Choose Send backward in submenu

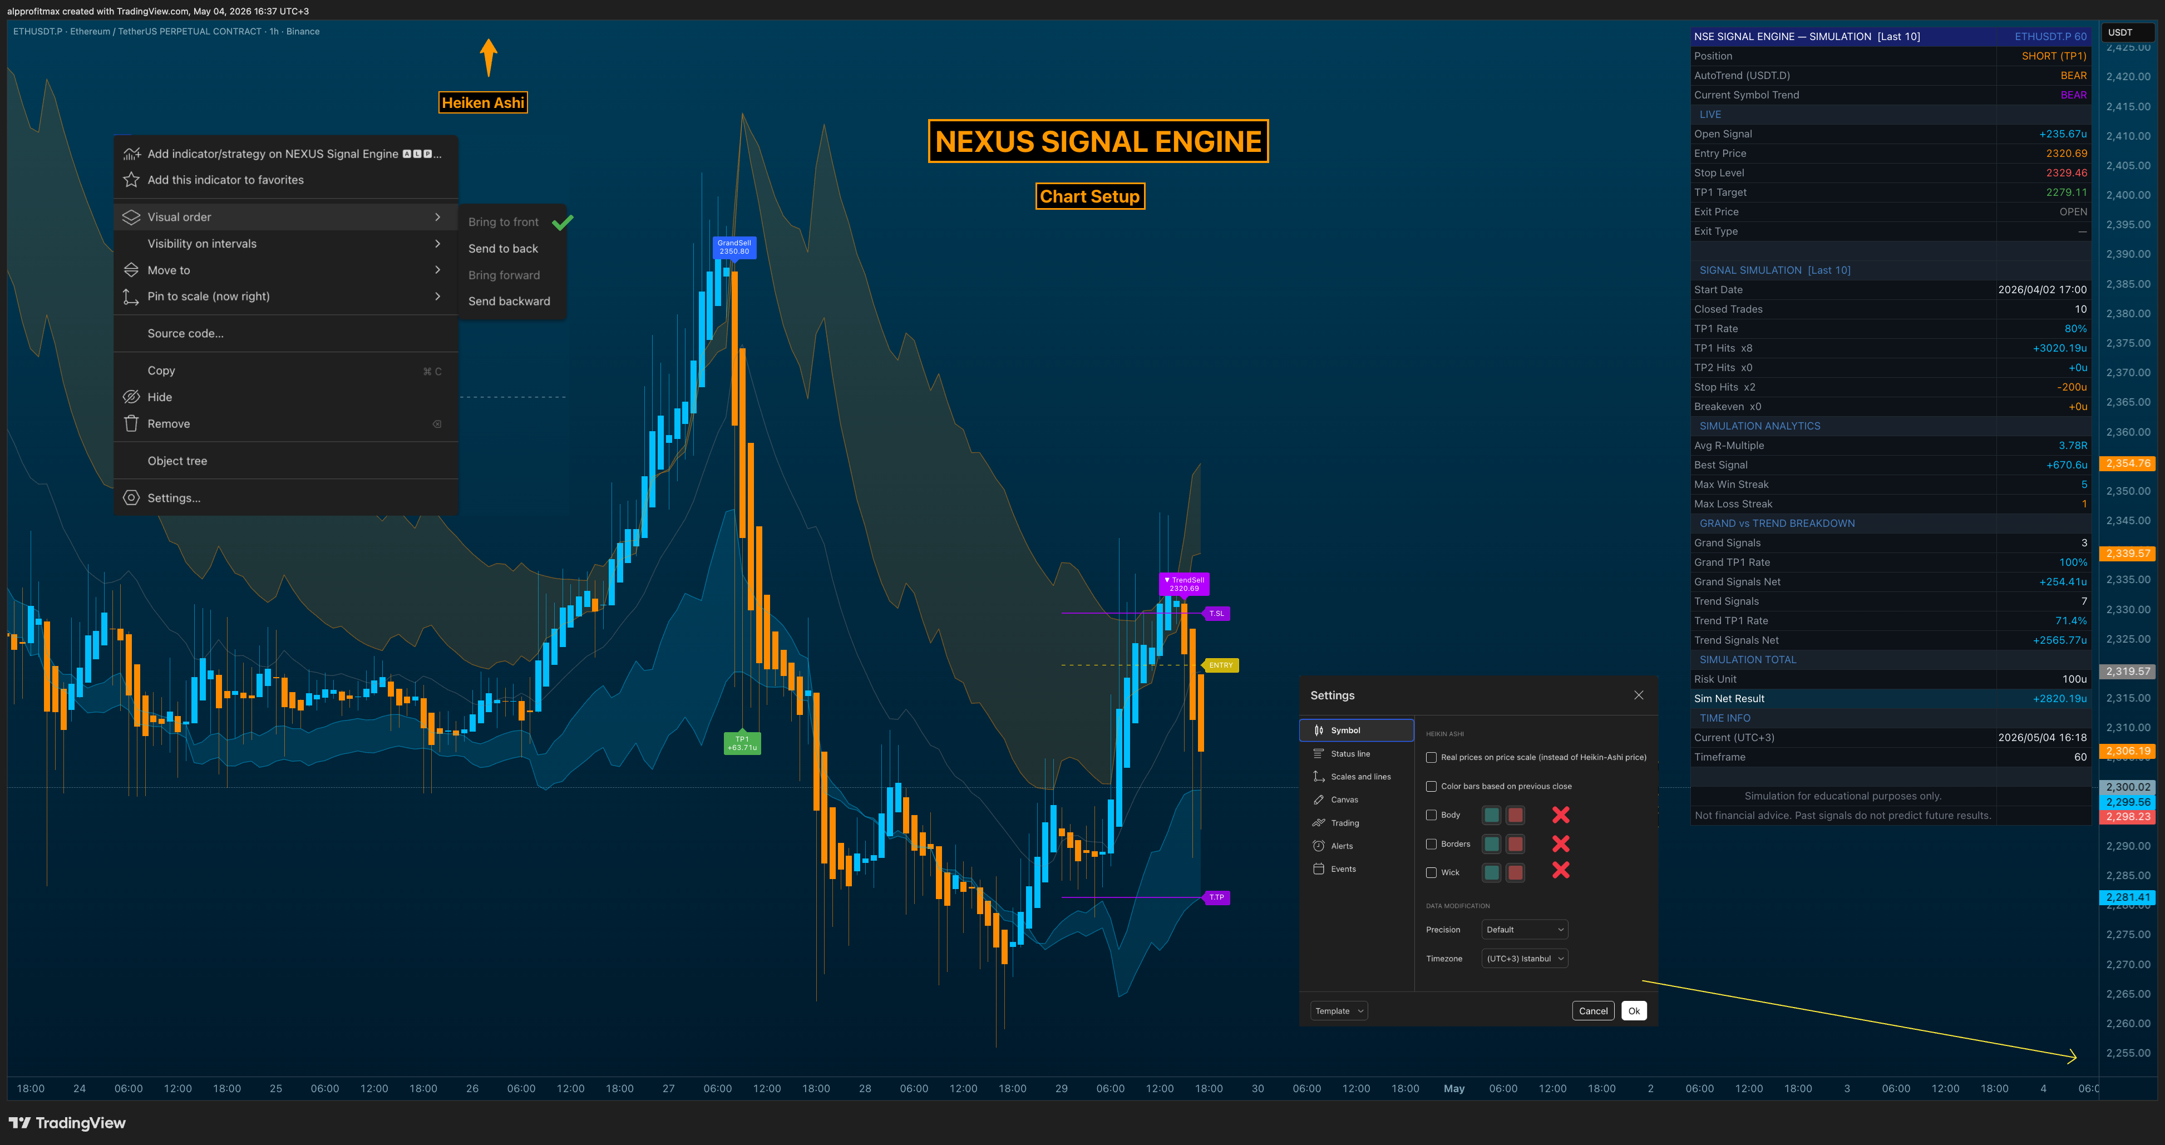click(x=509, y=301)
